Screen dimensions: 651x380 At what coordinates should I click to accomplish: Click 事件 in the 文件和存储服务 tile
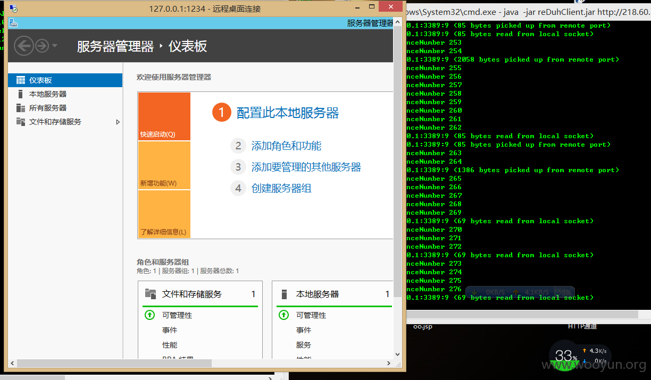170,330
